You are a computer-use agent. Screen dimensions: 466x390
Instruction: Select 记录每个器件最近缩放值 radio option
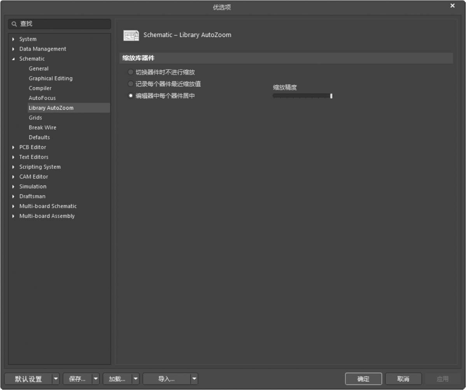(130, 84)
